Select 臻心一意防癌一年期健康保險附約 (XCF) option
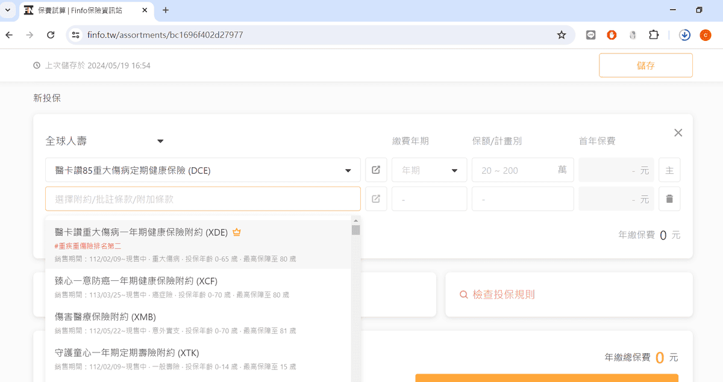 [198, 287]
